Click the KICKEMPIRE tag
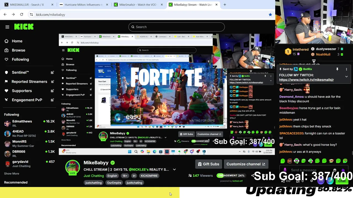This screenshot has height=198, width=353. [149, 176]
